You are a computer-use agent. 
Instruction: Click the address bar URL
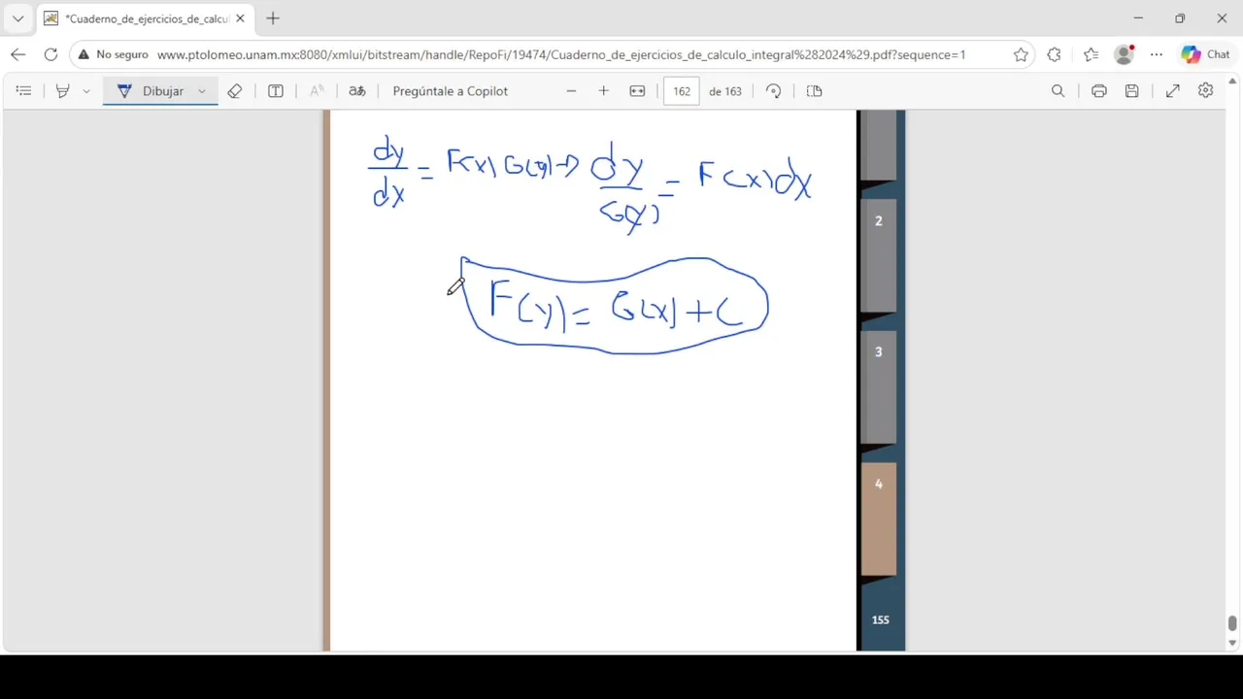click(x=561, y=54)
